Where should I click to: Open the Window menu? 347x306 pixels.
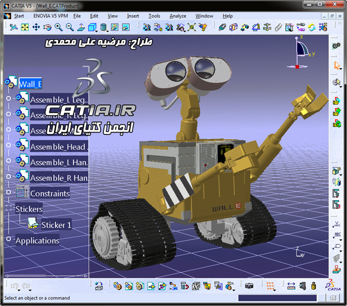tap(204, 16)
